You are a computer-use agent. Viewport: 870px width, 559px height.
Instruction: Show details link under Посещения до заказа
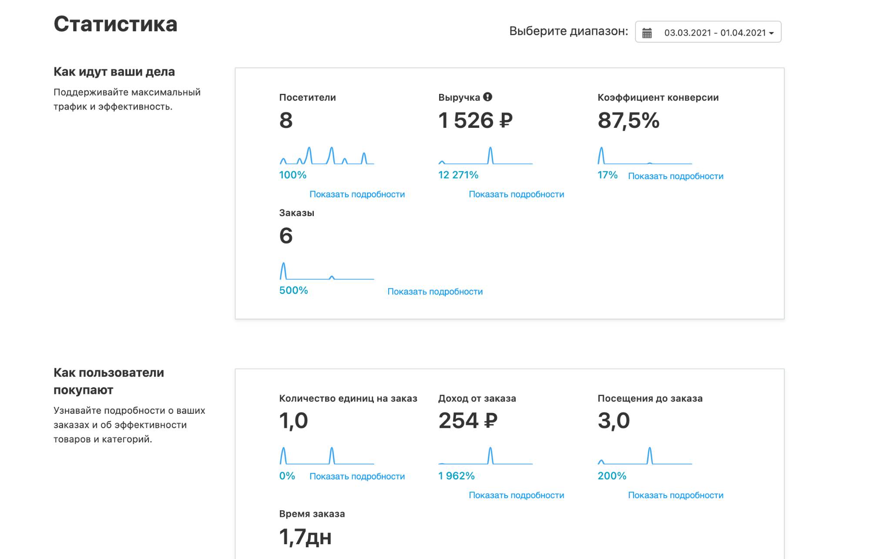point(675,495)
